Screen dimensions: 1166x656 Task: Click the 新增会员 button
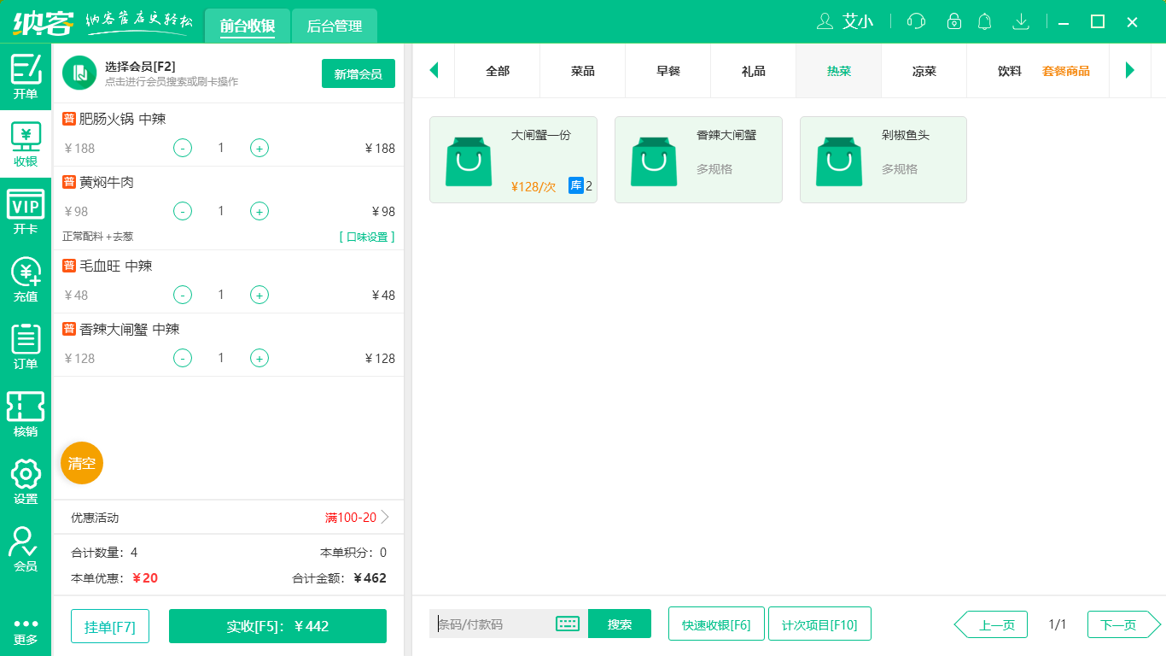(358, 73)
